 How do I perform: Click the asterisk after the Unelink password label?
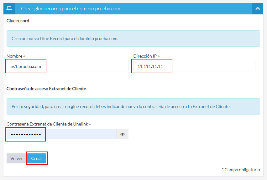90,124
